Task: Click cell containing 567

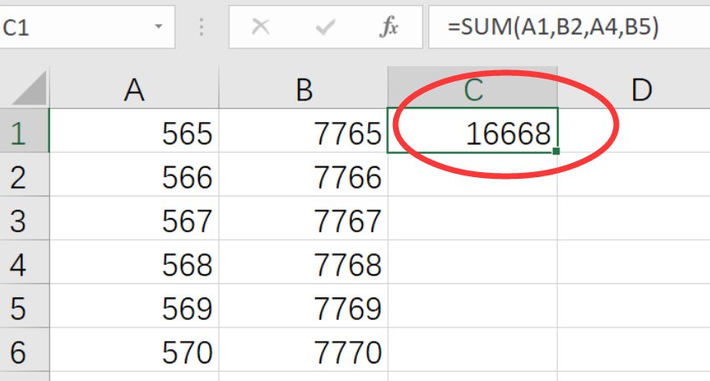Action: (134, 219)
